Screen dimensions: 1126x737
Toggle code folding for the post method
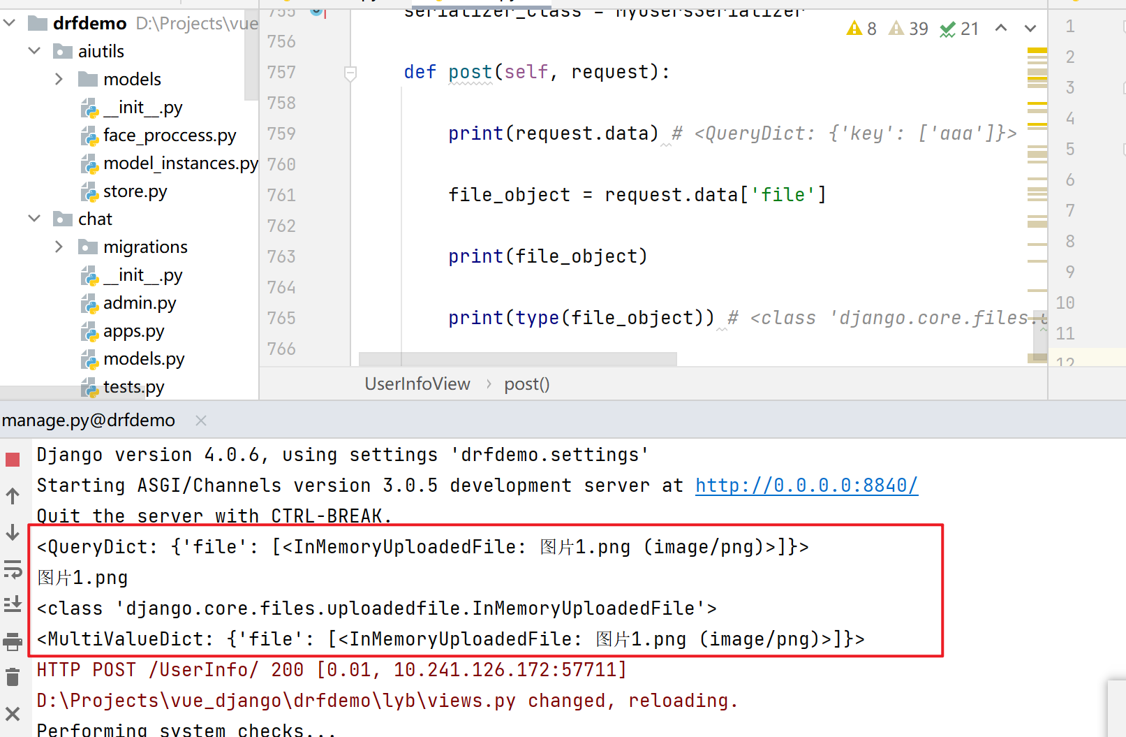[350, 73]
